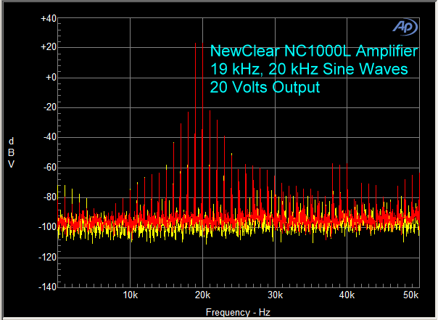
Task: Click the '20 Volts Output' annotation
Action: pyautogui.click(x=265, y=88)
